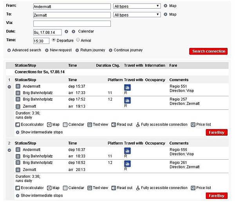Viewport: 235px width, 202px height.
Task: Click the Regio 257 train icon
Action: point(127,100)
